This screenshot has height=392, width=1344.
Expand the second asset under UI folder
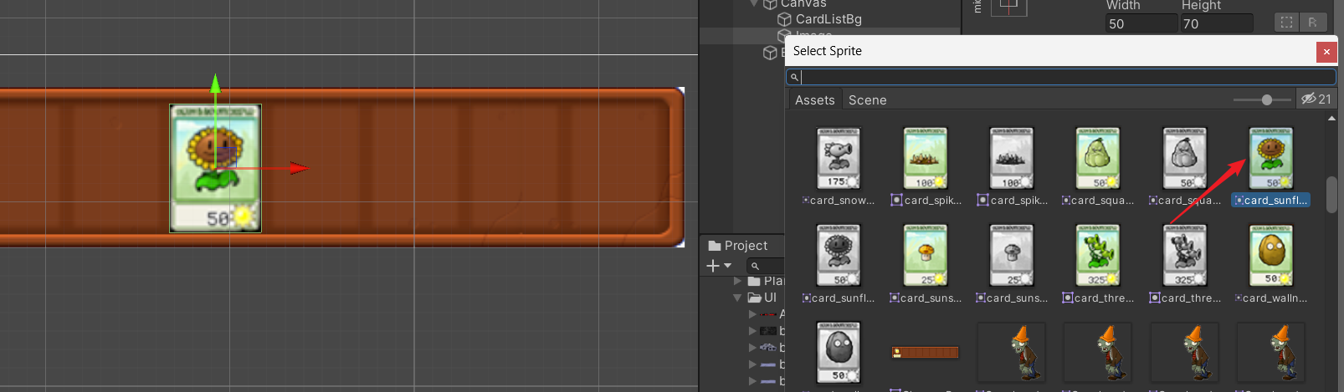pyautogui.click(x=752, y=331)
